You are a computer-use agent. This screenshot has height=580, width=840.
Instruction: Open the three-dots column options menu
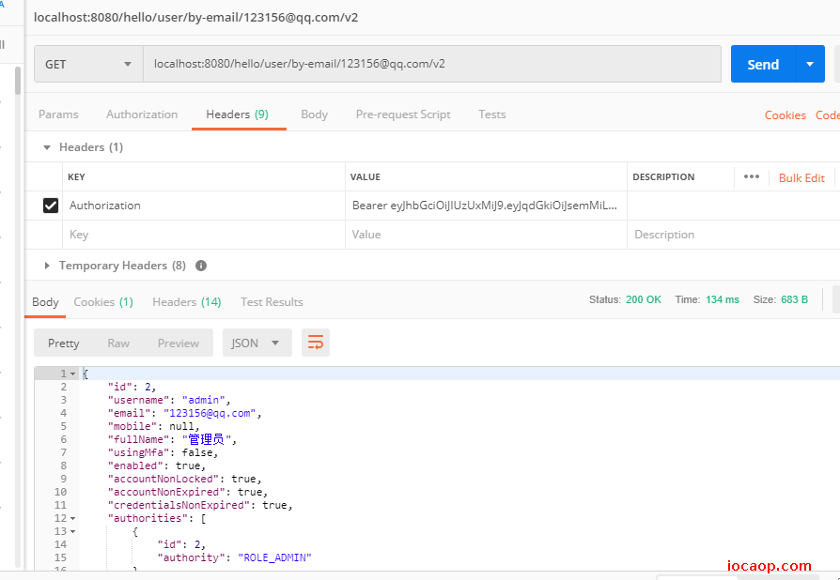point(751,176)
